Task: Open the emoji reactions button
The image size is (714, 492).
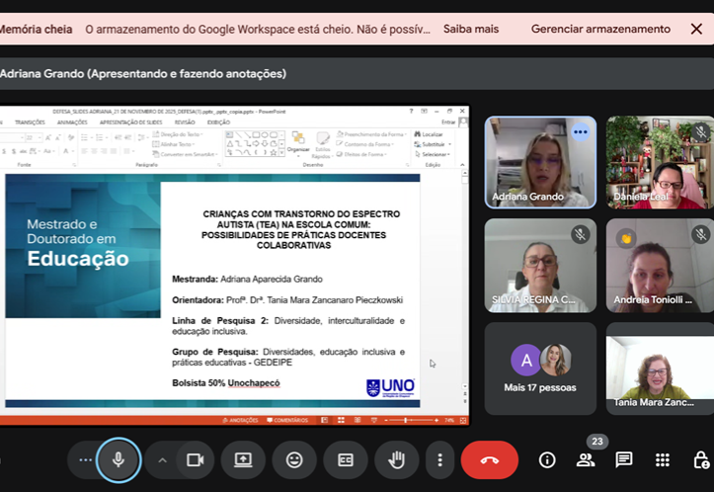Action: click(x=294, y=459)
